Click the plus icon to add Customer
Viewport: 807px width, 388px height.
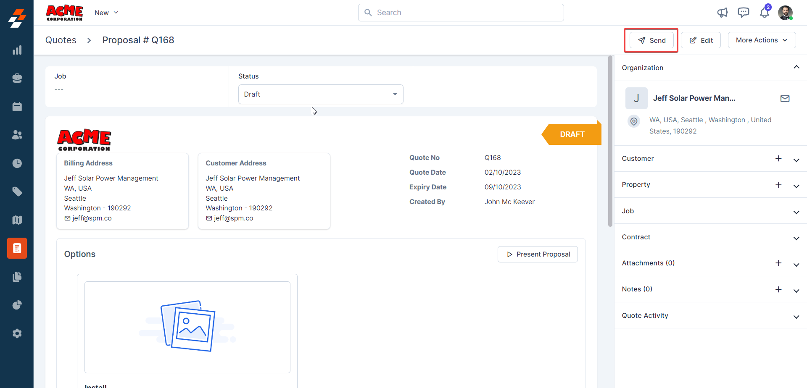778,158
